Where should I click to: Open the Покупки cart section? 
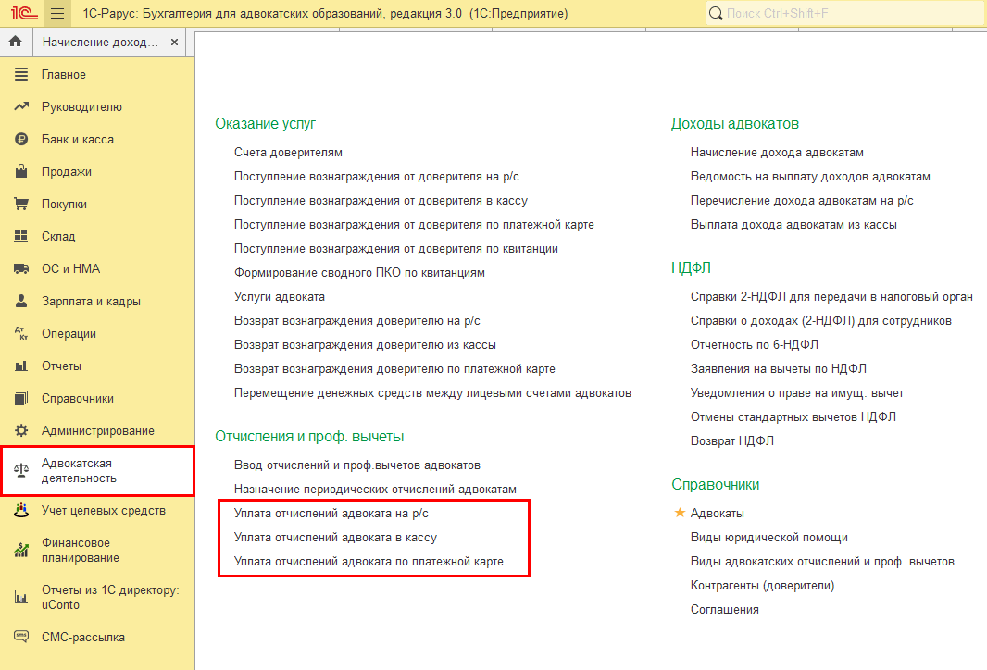click(x=64, y=205)
